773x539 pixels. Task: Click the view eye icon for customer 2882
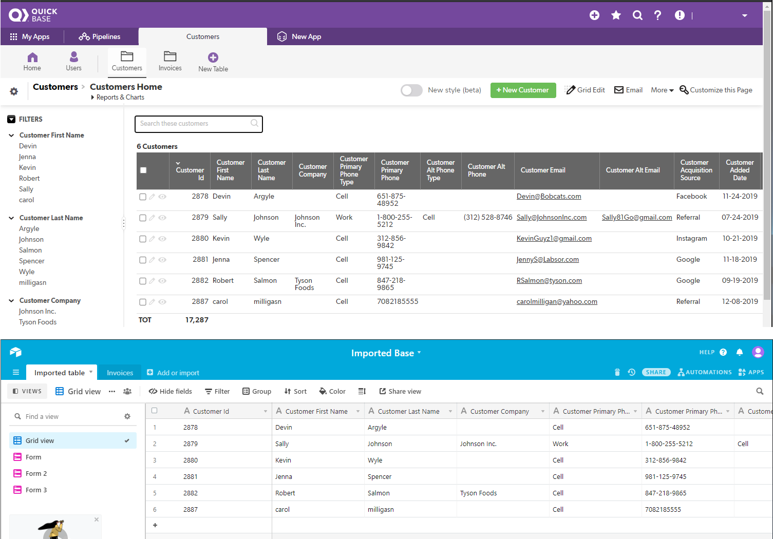[x=162, y=281]
